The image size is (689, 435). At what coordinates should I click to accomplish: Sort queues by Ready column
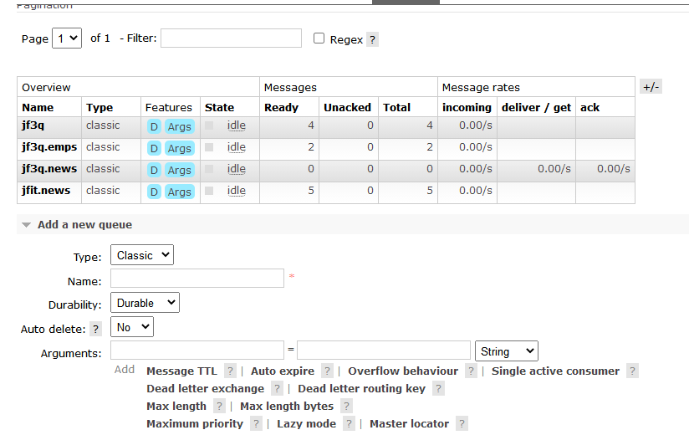(281, 108)
